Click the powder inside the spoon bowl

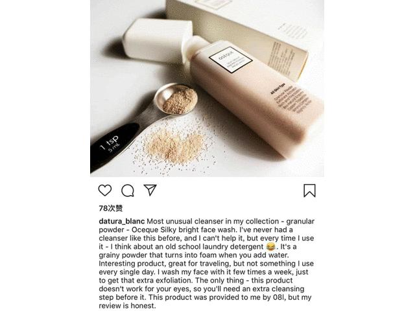(180, 100)
